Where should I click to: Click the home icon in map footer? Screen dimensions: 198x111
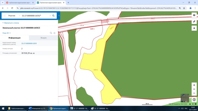190,104
